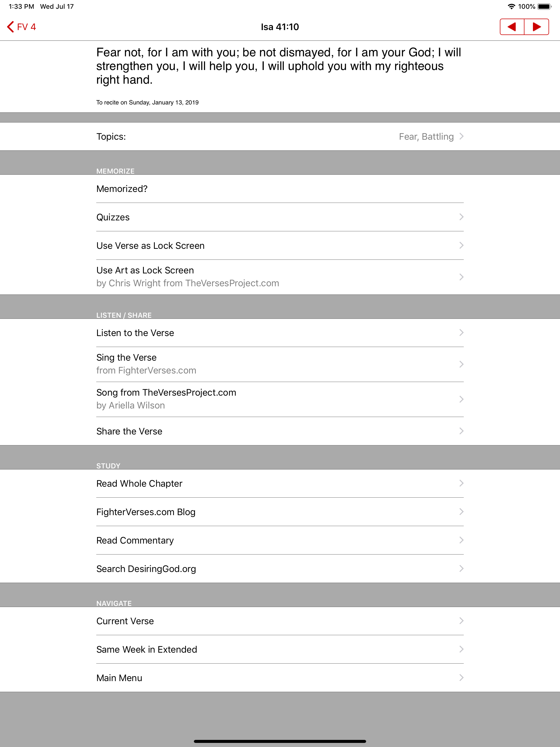Tap Listen to the Verse
Image resolution: width=560 pixels, height=747 pixels.
click(280, 333)
